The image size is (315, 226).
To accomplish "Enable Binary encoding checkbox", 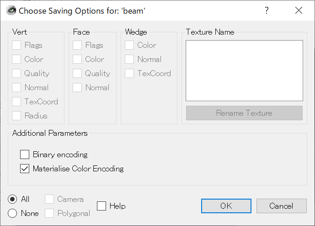I will click(25, 154).
